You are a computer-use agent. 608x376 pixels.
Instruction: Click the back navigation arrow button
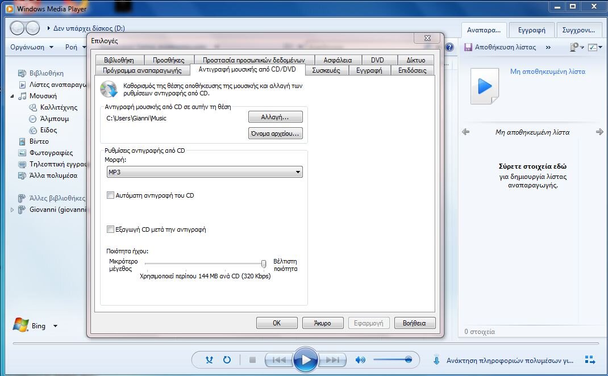pyautogui.click(x=18, y=28)
